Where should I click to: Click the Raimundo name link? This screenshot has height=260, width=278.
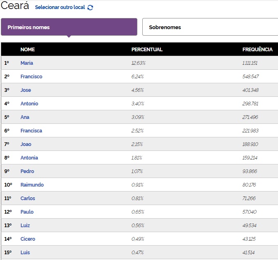tap(32, 185)
